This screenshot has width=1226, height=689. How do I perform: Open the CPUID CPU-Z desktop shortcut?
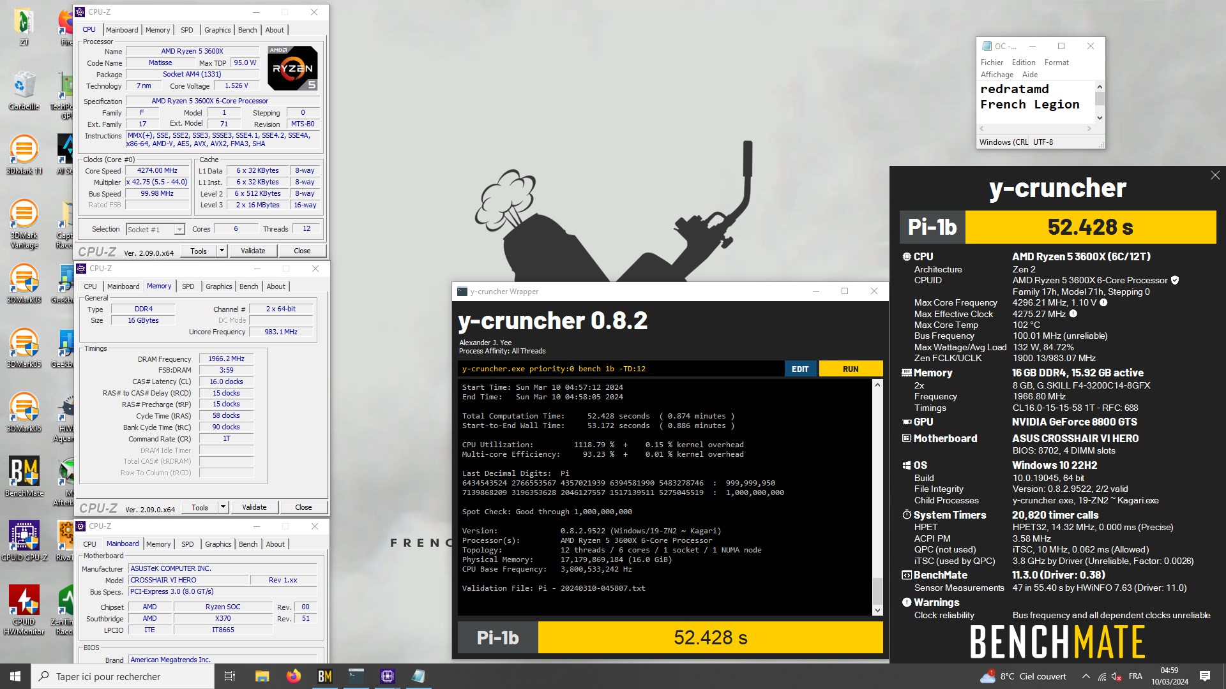click(x=24, y=541)
